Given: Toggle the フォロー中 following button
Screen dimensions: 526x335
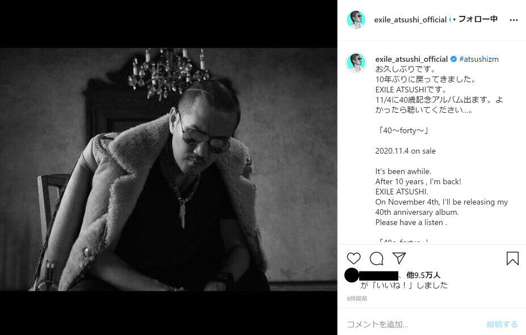Looking at the screenshot, I should click(478, 19).
